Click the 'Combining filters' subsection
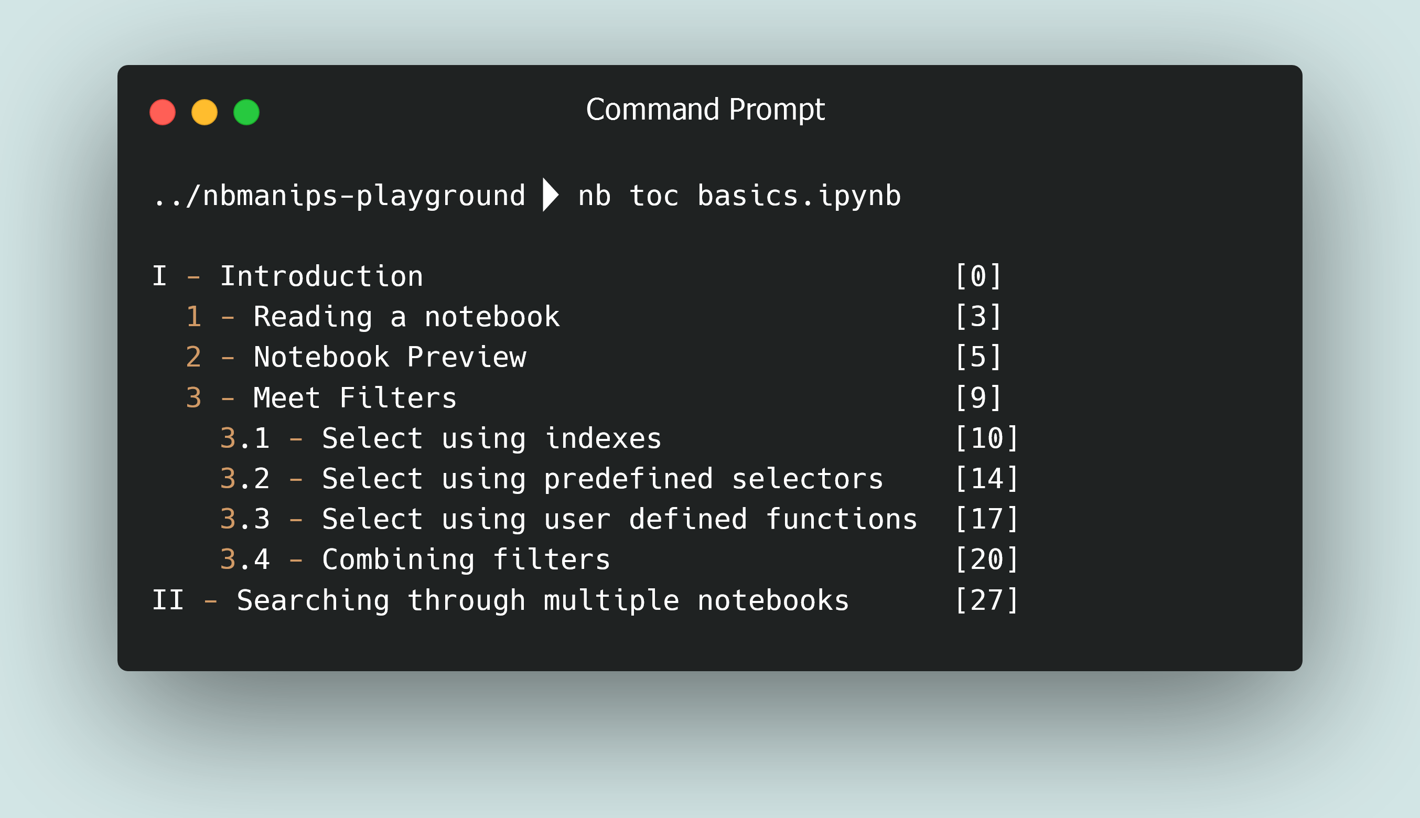Screen dimensions: 1420x818 pos(466,559)
